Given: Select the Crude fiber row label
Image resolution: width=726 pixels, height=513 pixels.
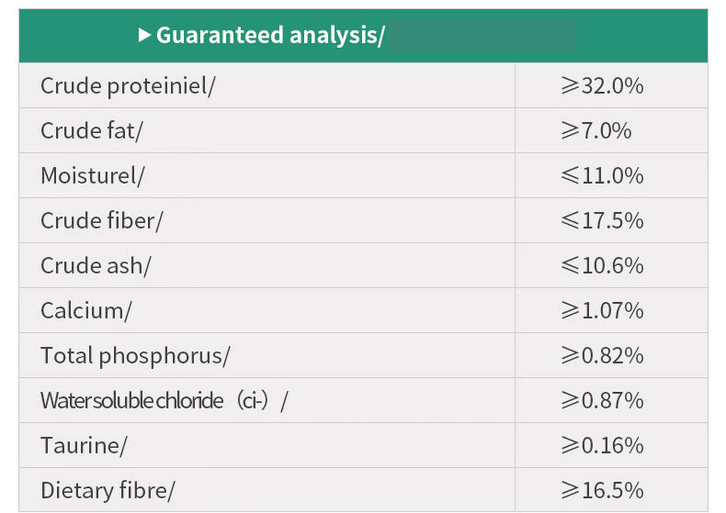Looking at the screenshot, I should 101,221.
